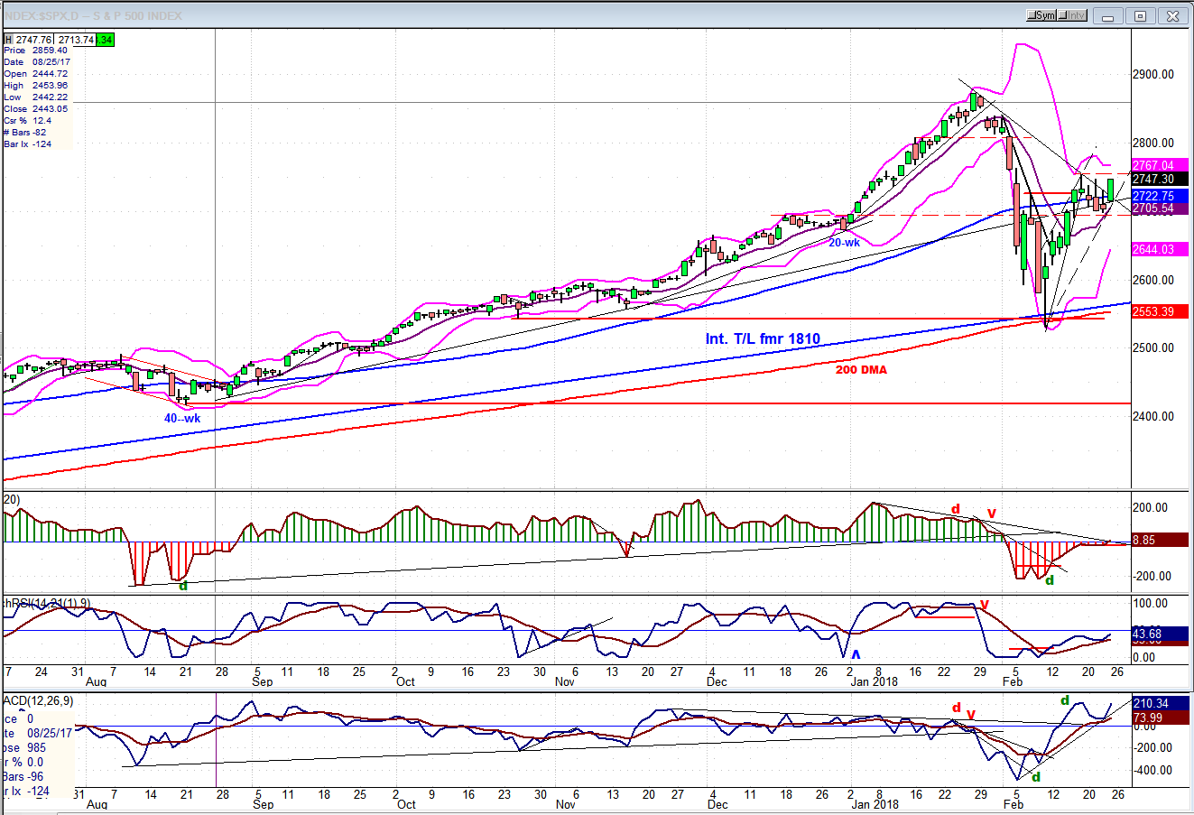The width and height of the screenshot is (1194, 815).
Task: Maximize the SPX chart window
Action: coord(1140,15)
